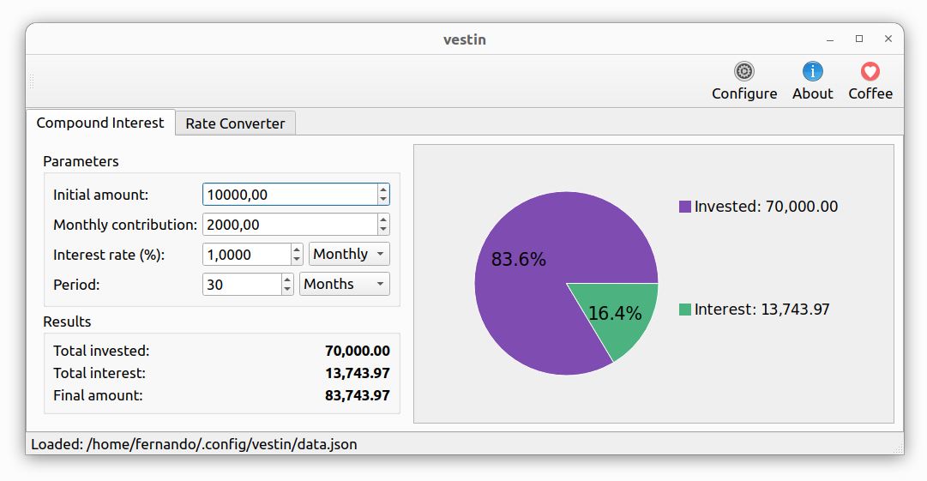Open the Configure settings gear icon
927x481 pixels.
point(743,71)
